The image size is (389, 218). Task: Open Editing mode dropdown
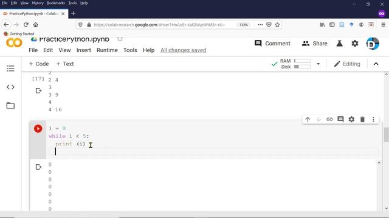coord(347,64)
